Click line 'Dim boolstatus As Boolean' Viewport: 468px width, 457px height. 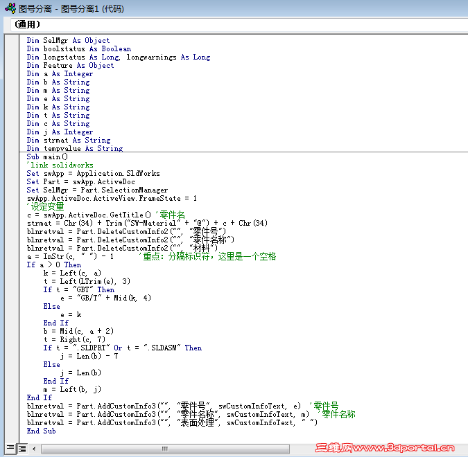(79, 48)
